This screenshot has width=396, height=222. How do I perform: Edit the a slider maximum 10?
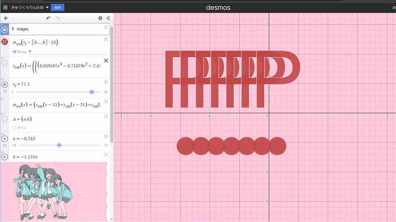106,145
